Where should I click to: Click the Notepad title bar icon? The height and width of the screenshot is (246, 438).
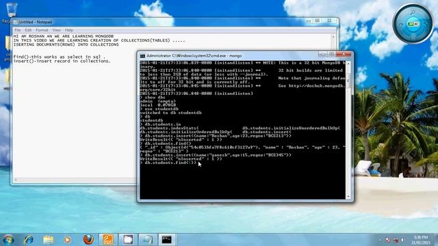coord(15,22)
